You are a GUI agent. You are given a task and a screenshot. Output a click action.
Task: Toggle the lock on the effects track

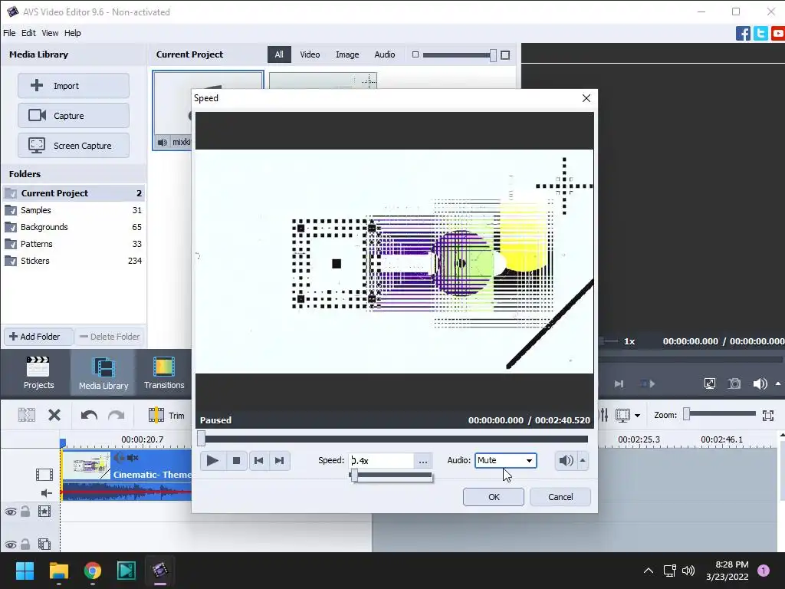[25, 512]
